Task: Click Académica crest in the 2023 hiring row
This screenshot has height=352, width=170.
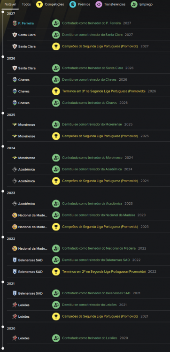Action: pos(15,204)
